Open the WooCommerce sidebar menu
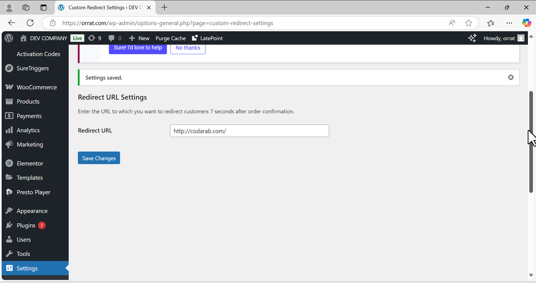The height and width of the screenshot is (283, 536). (x=35, y=87)
